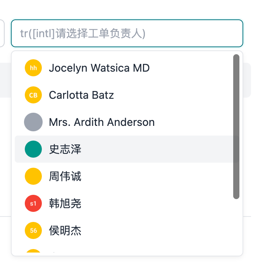The height and width of the screenshot is (275, 258).
Task: Click the yellow "56" avatar icon
Action: [x=33, y=231]
